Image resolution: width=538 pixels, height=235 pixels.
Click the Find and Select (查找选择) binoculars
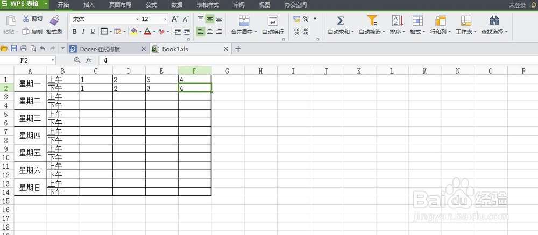pyautogui.click(x=494, y=20)
